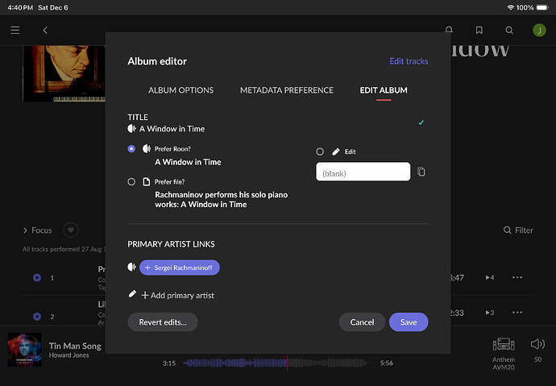Screen dimensions: 556x386
Task: Save the album edits
Action: [x=409, y=322]
